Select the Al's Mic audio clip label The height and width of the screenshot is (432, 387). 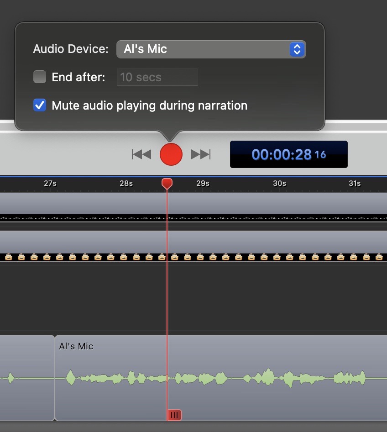pyautogui.click(x=76, y=346)
